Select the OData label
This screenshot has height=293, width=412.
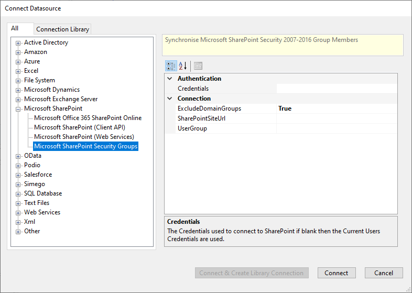pyautogui.click(x=32, y=156)
